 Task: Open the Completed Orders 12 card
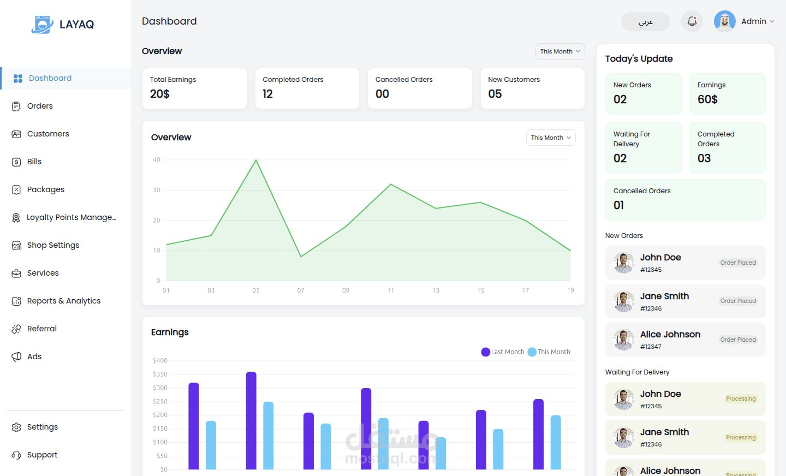[x=307, y=88]
